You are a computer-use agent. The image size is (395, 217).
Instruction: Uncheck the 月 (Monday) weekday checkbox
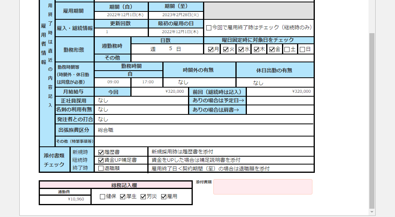pos(211,49)
